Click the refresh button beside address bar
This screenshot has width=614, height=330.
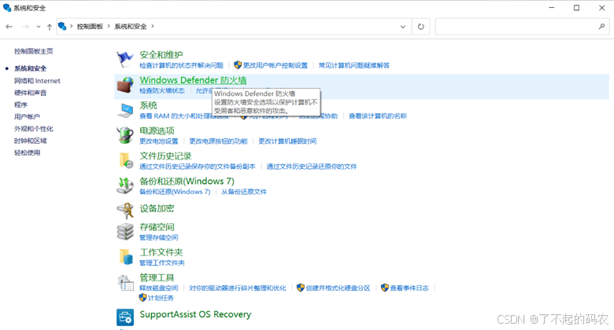point(421,27)
